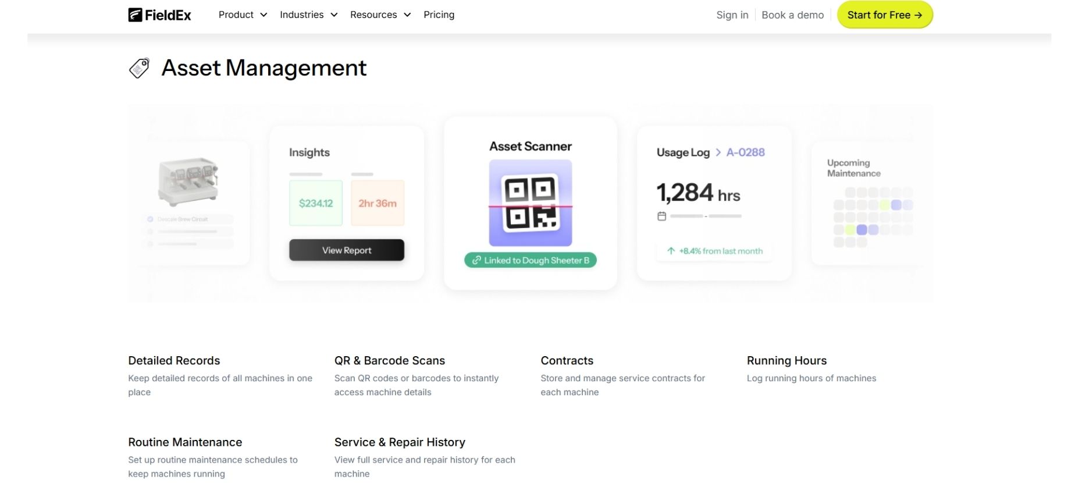Viewport: 1082px width, 483px height.
Task: Click the link icon in Dough Sheeter badge
Action: point(476,260)
